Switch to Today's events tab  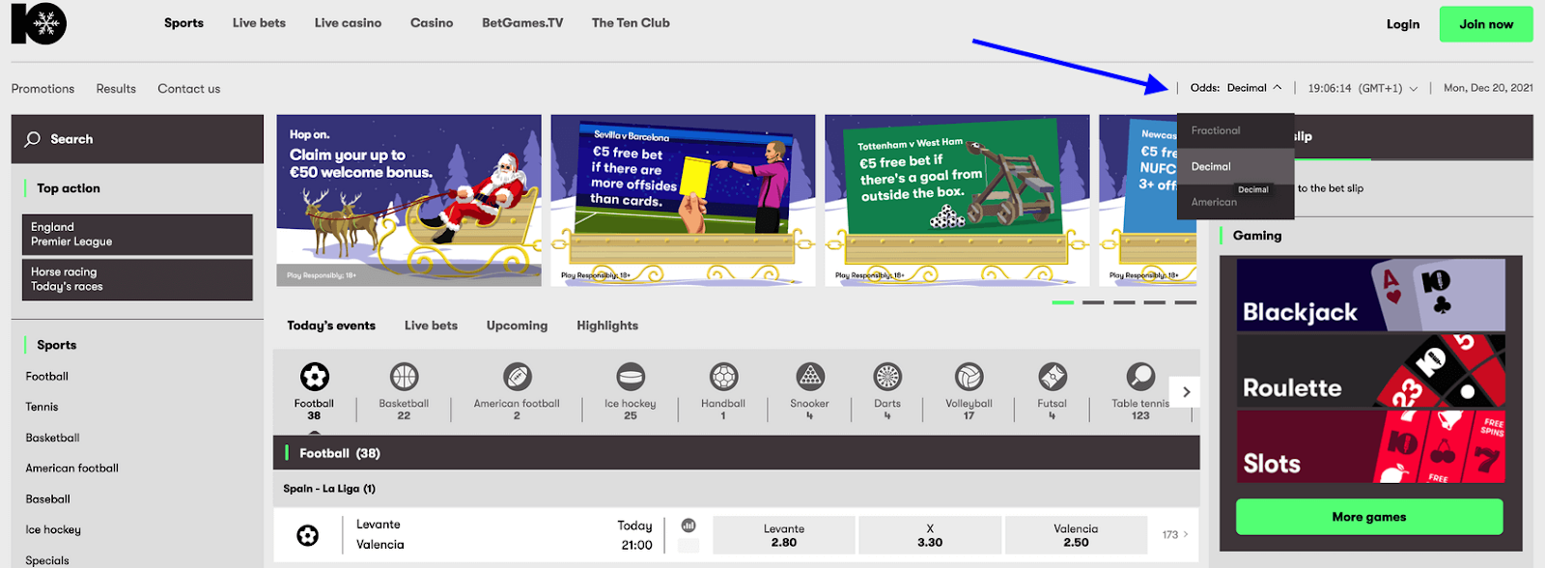331,326
